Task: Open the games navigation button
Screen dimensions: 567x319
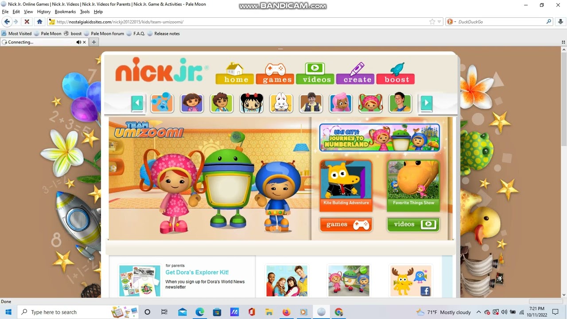Action: [275, 73]
